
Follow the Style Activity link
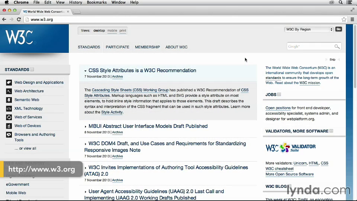click(x=112, y=112)
